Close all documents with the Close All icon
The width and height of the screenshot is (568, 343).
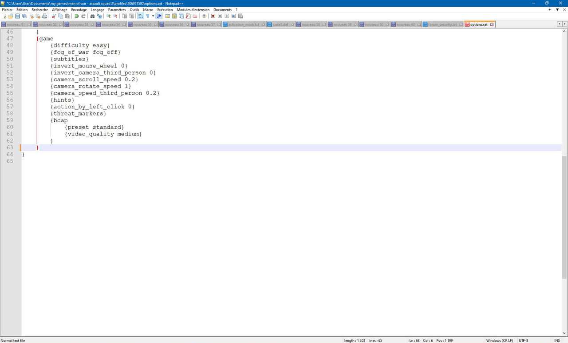[x=38, y=16]
